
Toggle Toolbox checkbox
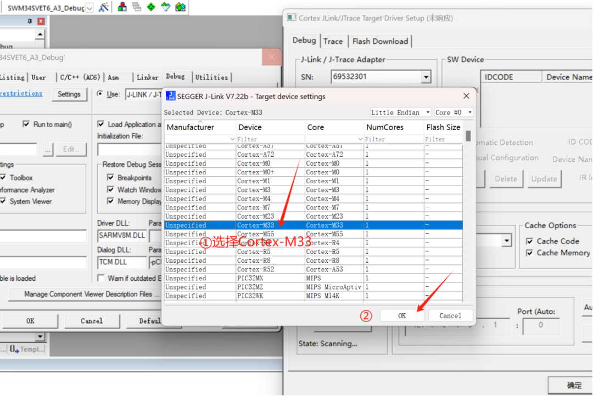tap(3, 177)
